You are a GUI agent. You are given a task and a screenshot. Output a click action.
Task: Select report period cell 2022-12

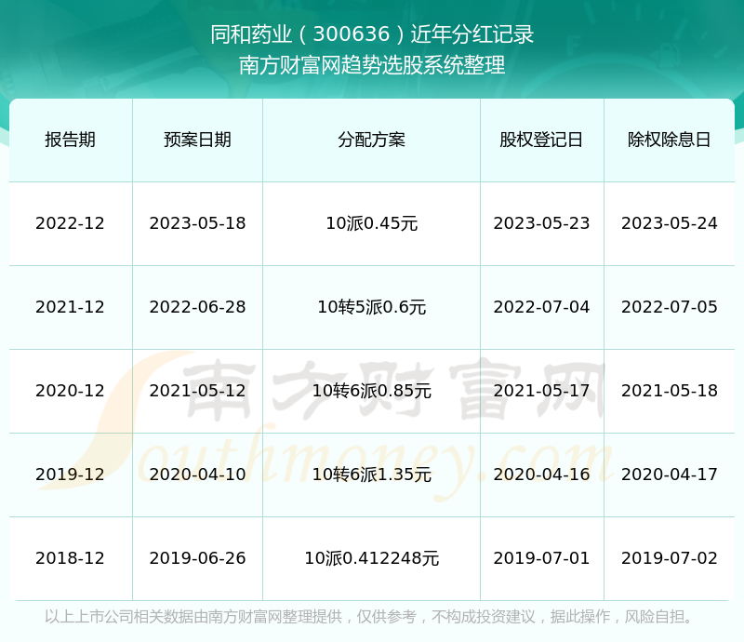tap(71, 223)
